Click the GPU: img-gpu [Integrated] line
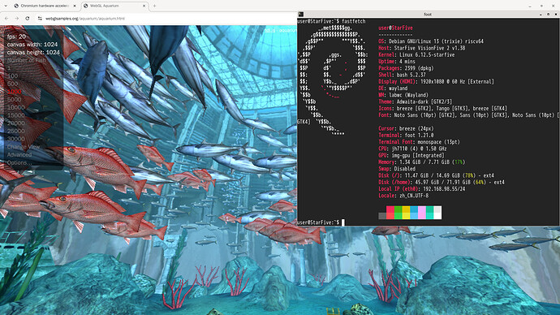Screen dimensions: 560x315 click(x=411, y=155)
